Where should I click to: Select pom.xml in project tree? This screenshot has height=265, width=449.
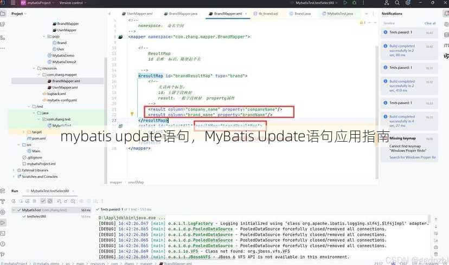36,138
